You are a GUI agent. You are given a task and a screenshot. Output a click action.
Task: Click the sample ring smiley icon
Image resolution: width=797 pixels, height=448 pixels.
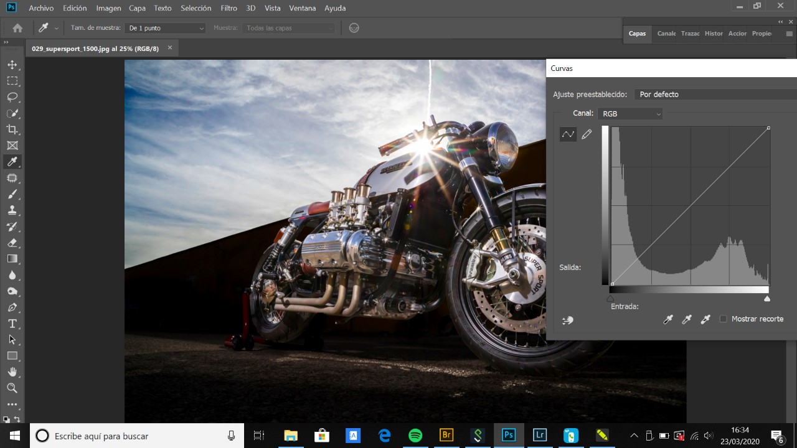coord(354,28)
